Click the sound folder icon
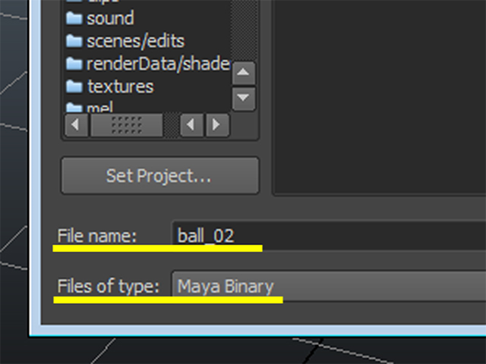 [74, 18]
